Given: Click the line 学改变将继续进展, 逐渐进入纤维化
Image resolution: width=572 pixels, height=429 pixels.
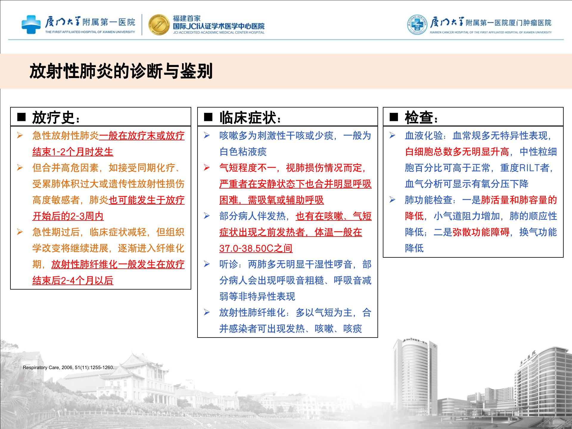Looking at the screenshot, I should coord(108,248).
